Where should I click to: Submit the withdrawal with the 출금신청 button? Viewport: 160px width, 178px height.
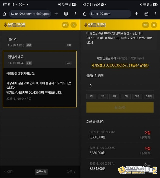click(120, 107)
